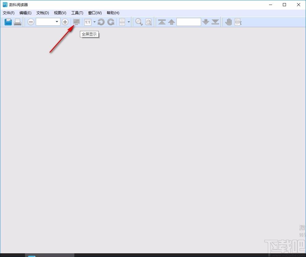Open a file with the blue folder icon
Screen dimensions: 306x257
pyautogui.click(x=8, y=22)
